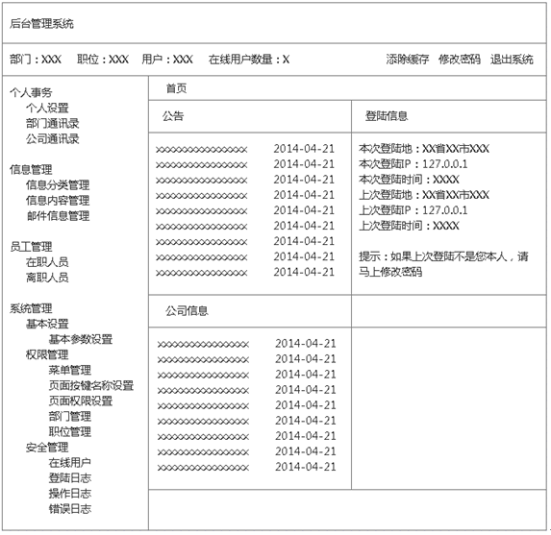Click the first 公告 entry in the list
Image resolution: width=551 pixels, height=535 pixels.
[244, 149]
